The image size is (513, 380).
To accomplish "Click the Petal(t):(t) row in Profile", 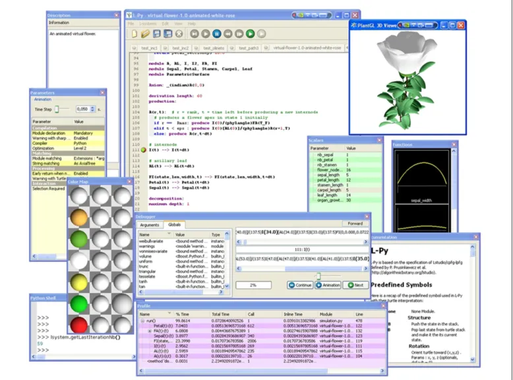I will click(262, 326).
